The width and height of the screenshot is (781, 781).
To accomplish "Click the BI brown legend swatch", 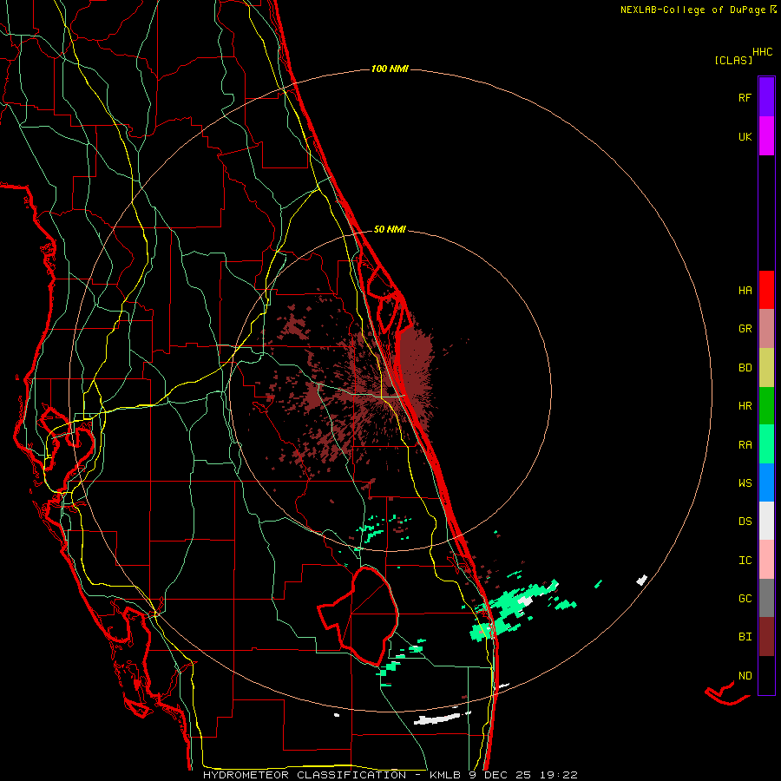I will (766, 637).
